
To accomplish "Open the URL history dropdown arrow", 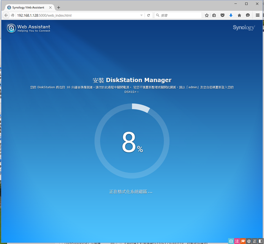I will (142, 15).
